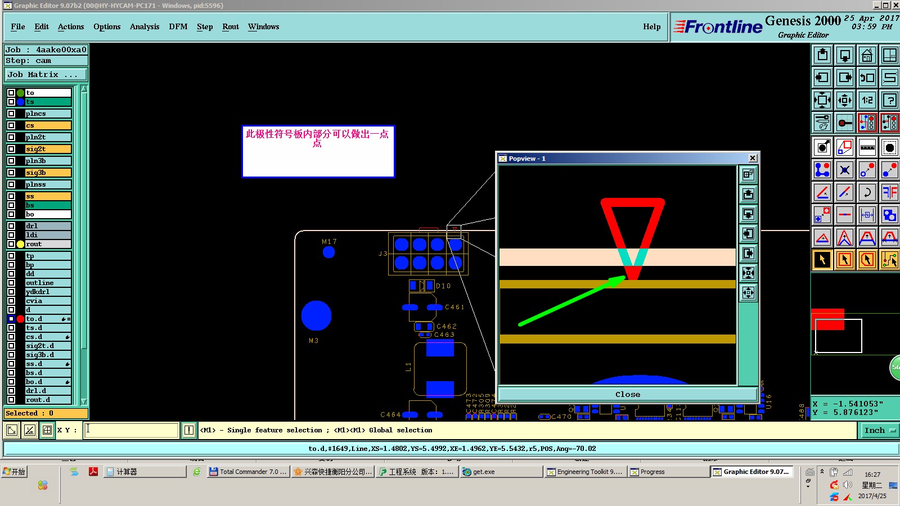900x506 pixels.
Task: Open the Analysis menu
Action: [145, 26]
